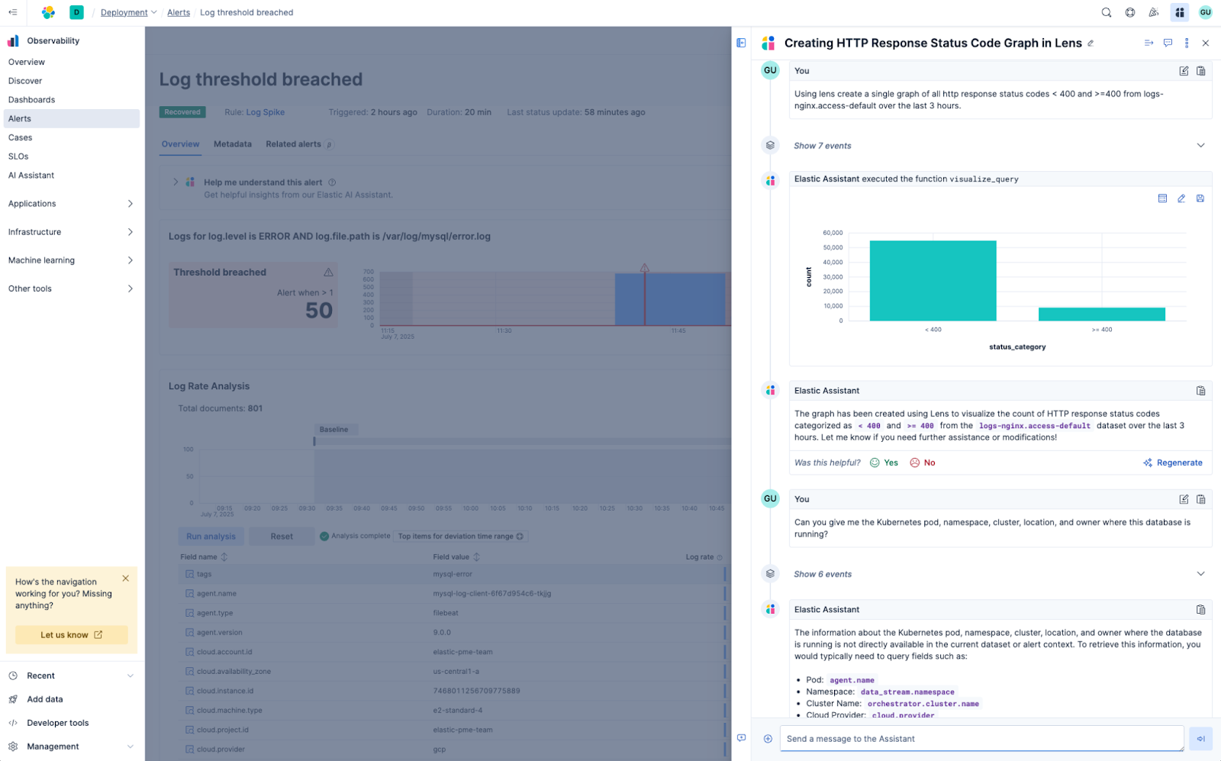Open Add data
The width and height of the screenshot is (1221, 761).
(45, 699)
